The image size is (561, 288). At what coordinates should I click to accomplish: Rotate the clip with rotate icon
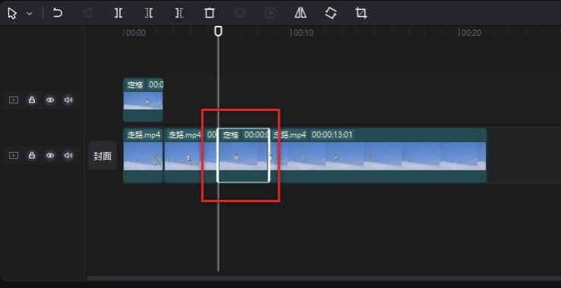click(x=331, y=13)
